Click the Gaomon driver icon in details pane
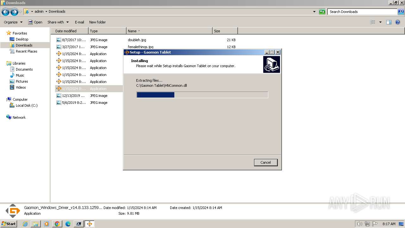Image resolution: width=405 pixels, height=228 pixels. point(13,211)
